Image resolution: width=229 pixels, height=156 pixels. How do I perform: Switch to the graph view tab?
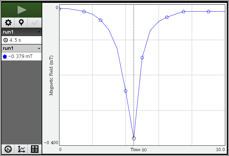click(x=22, y=149)
